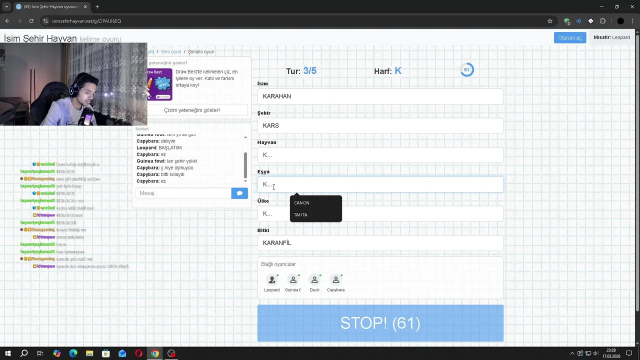Launch Copilot from the taskbar

click(x=56, y=353)
